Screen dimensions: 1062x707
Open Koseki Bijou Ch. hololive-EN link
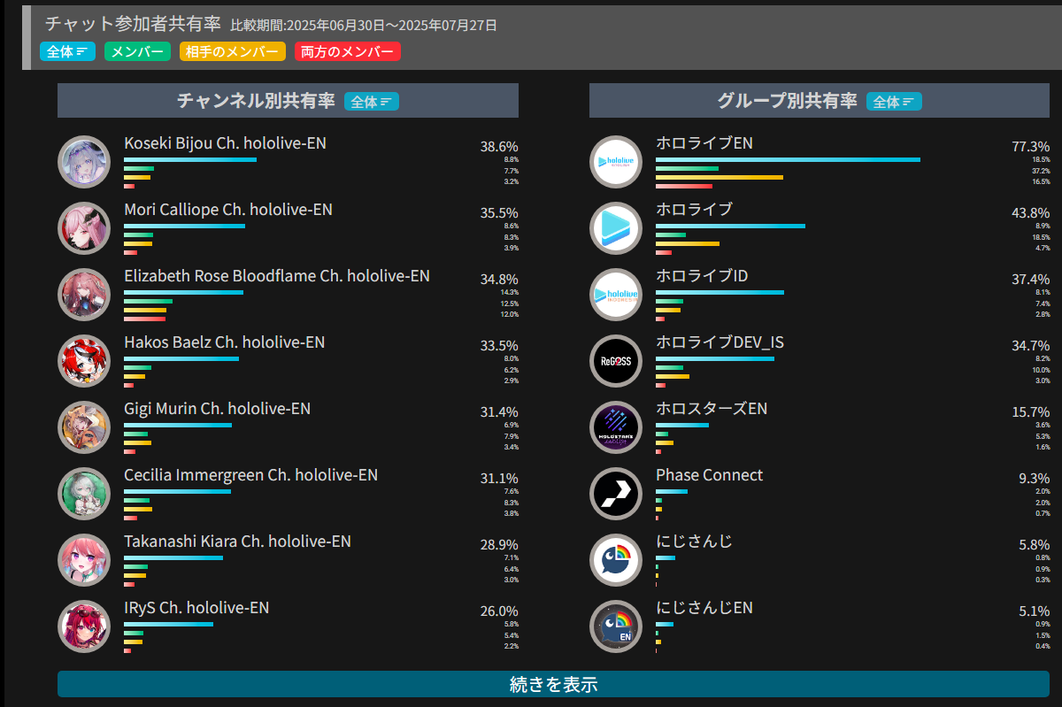tap(225, 142)
